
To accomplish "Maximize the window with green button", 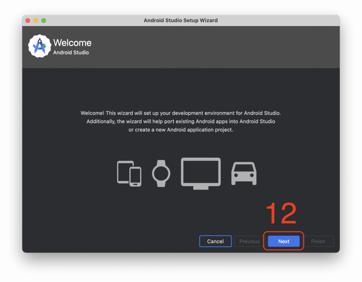I will 43,20.
